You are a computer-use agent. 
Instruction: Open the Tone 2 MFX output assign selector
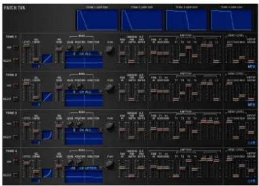[252, 105]
